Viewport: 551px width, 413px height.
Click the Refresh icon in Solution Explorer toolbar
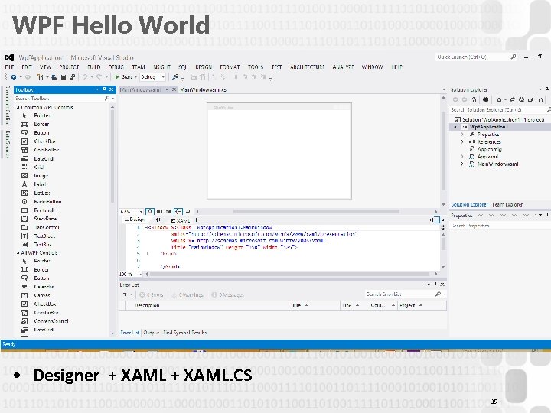click(x=521, y=99)
